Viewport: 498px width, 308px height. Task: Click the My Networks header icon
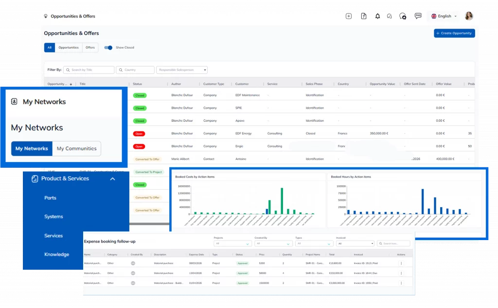pos(14,102)
